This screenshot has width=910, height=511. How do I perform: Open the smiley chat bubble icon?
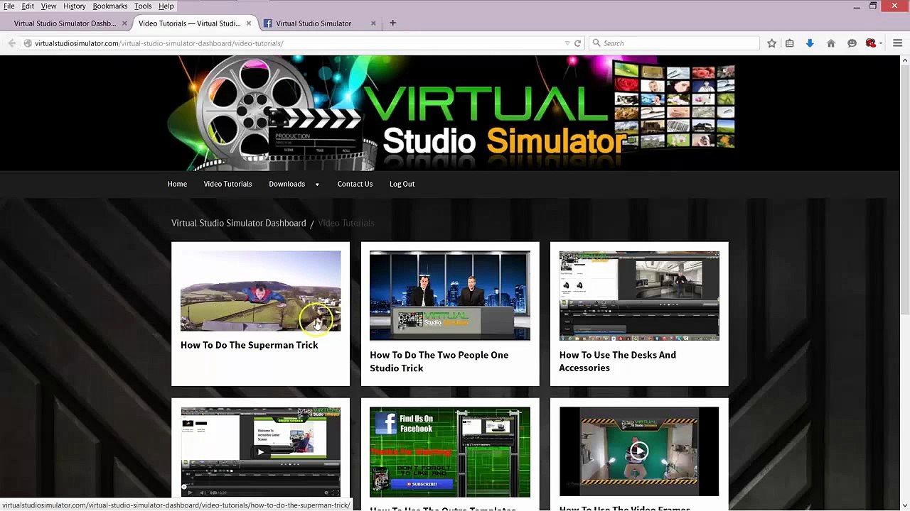point(852,43)
